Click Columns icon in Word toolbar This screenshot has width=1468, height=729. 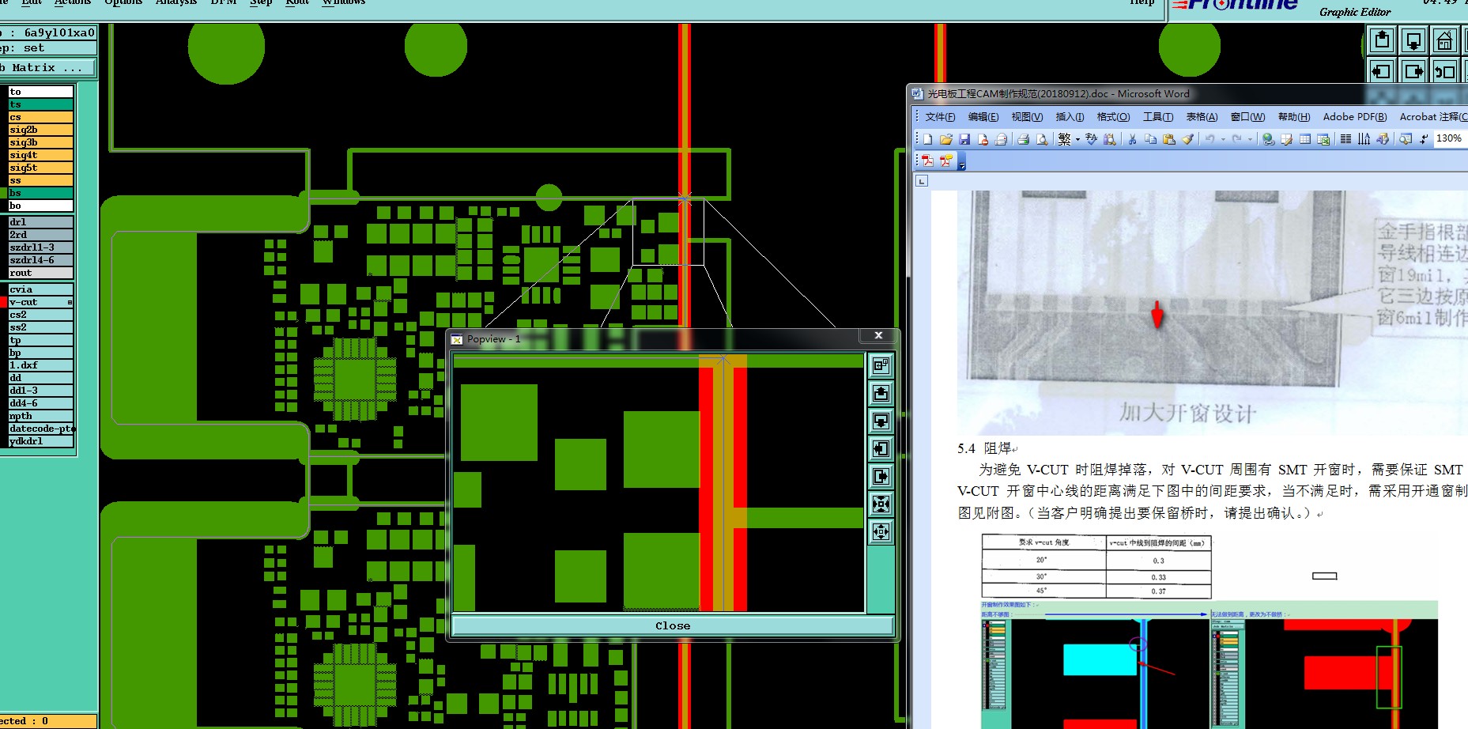1345,139
